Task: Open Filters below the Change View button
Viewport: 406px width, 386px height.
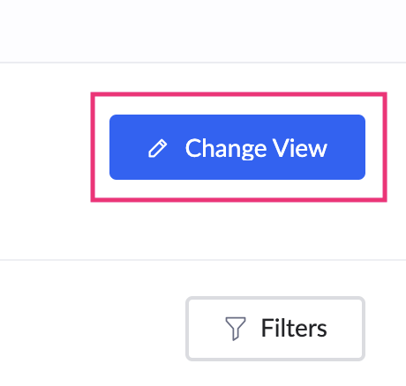Action: coord(275,329)
